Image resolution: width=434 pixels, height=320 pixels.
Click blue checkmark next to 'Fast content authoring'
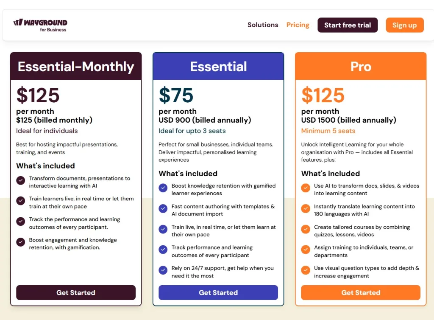pyautogui.click(x=163, y=208)
